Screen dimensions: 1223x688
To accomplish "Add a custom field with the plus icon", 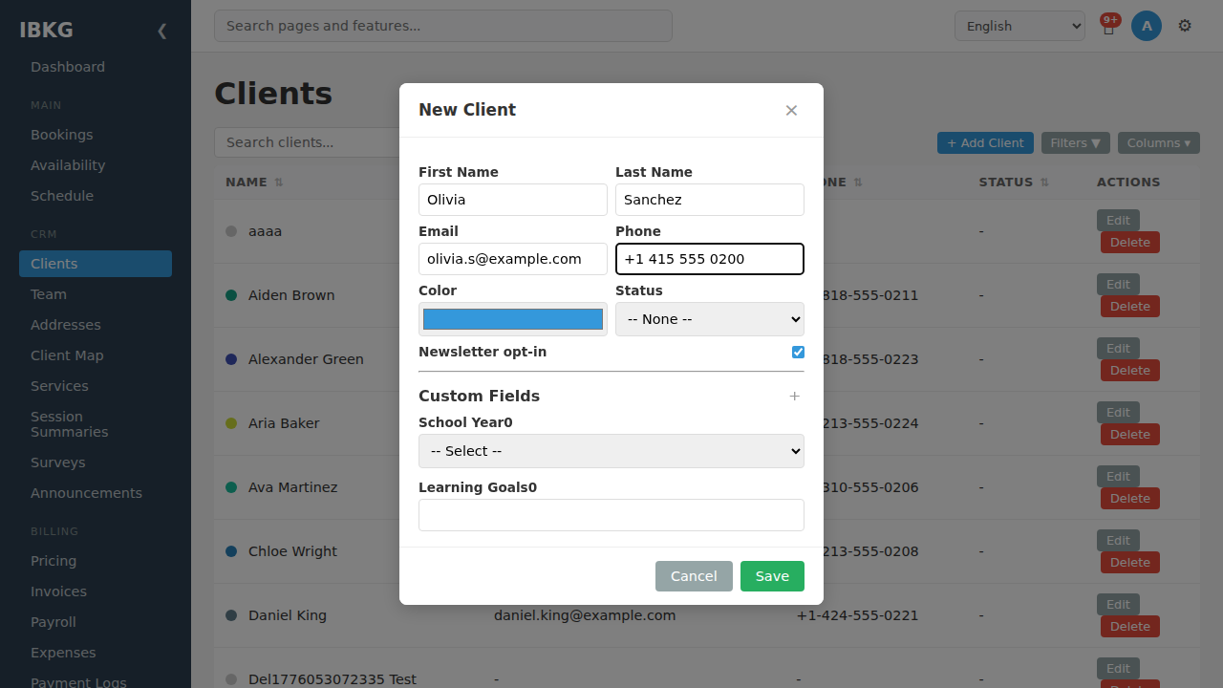I will (x=794, y=396).
